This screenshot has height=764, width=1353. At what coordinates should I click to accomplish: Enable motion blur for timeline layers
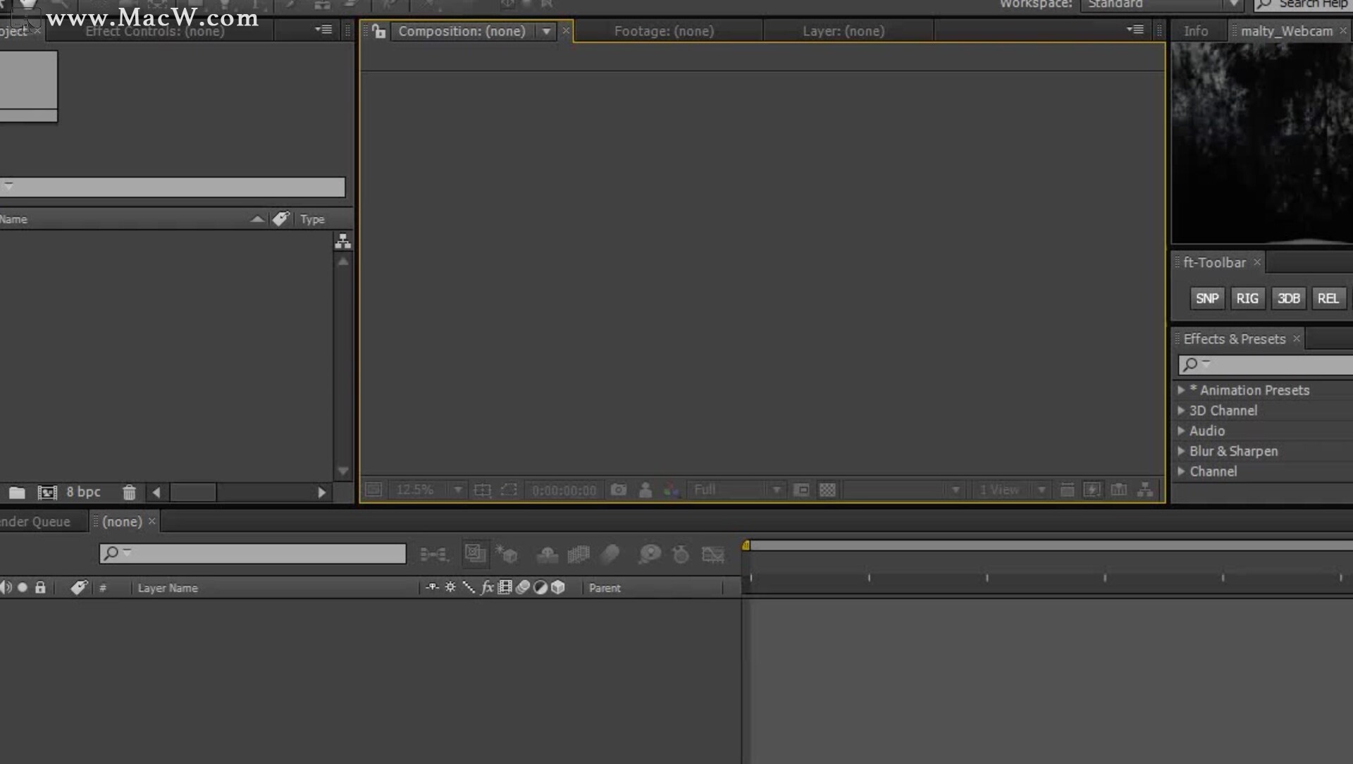pos(610,554)
